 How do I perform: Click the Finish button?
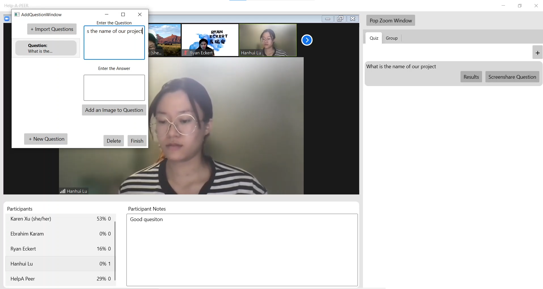(137, 141)
